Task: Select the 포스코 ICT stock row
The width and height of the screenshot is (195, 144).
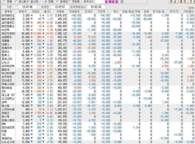Action: click(x=97, y=95)
